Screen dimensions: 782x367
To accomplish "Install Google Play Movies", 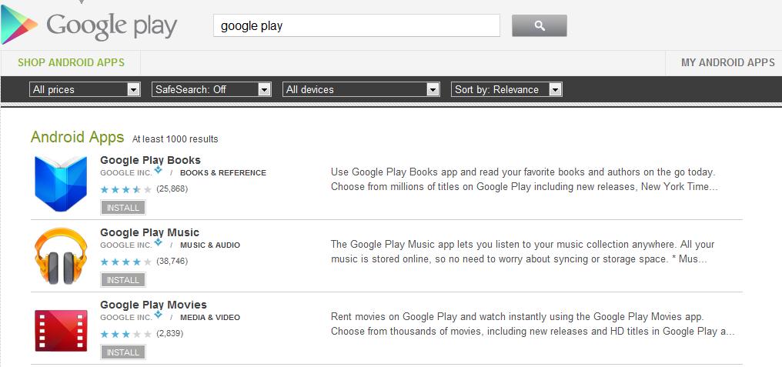I will [123, 352].
